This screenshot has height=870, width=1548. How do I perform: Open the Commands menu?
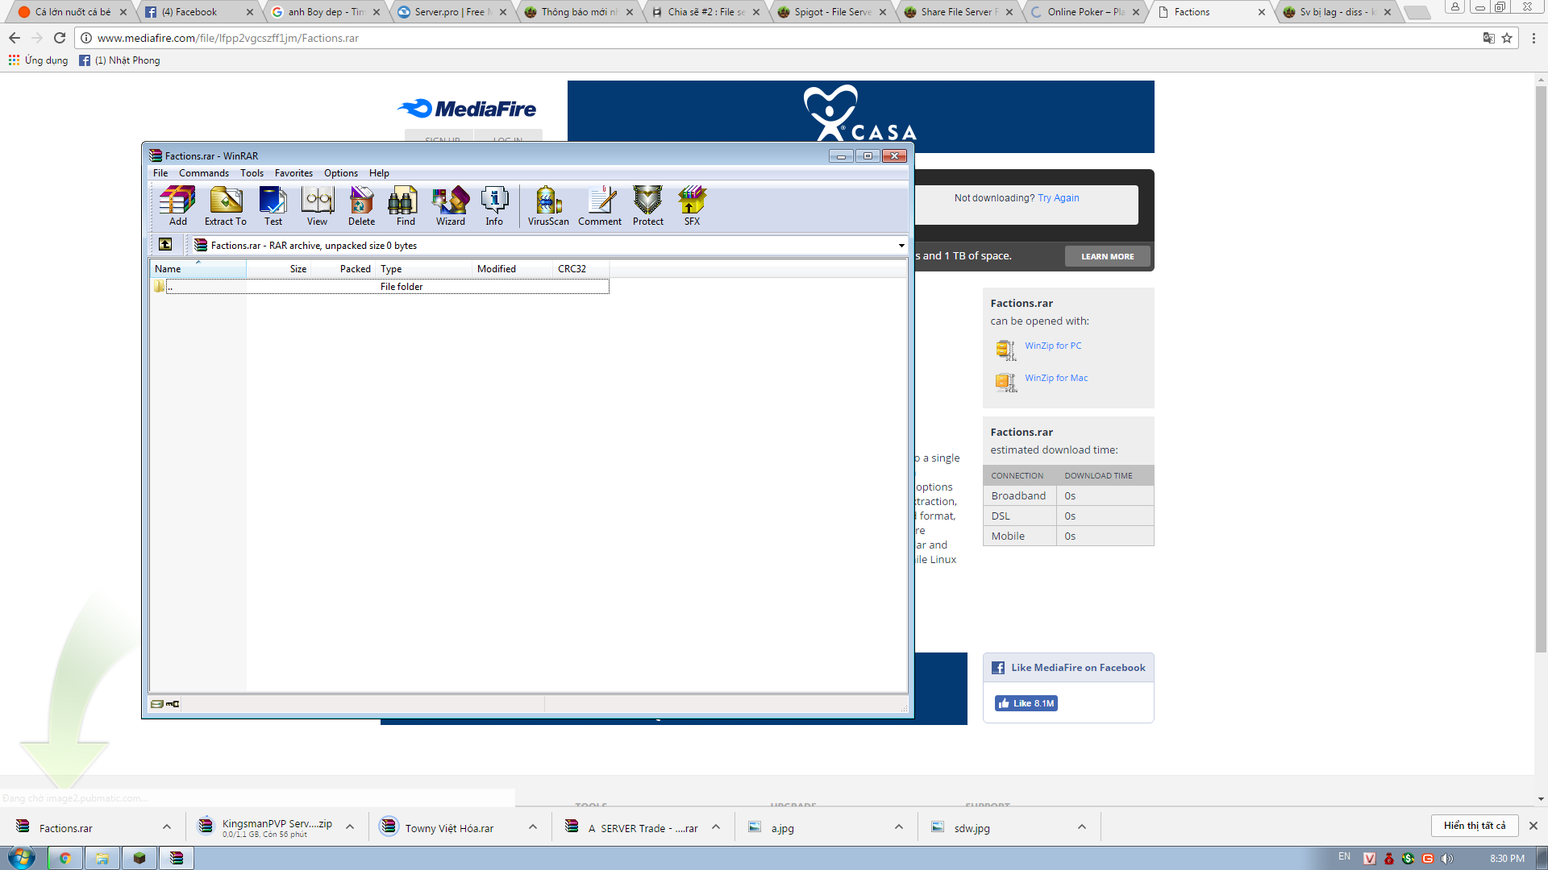[203, 173]
